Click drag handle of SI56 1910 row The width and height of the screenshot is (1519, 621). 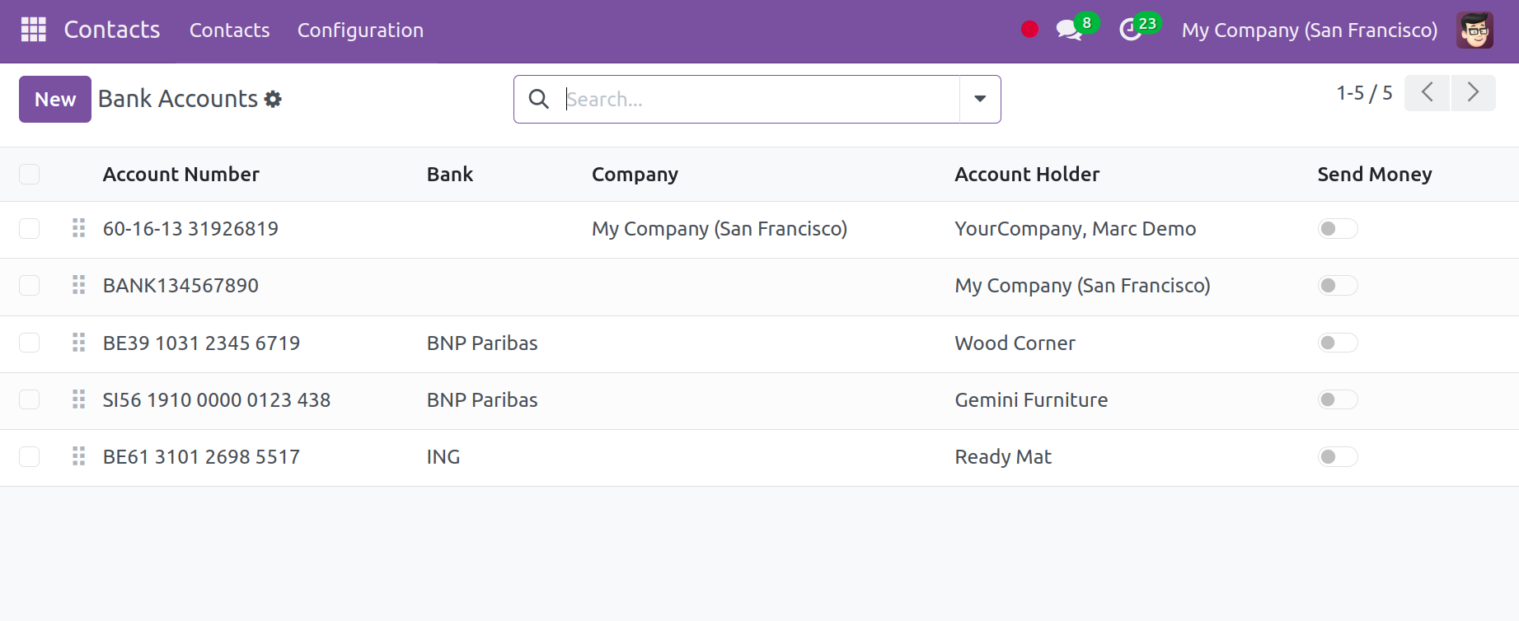click(x=79, y=399)
